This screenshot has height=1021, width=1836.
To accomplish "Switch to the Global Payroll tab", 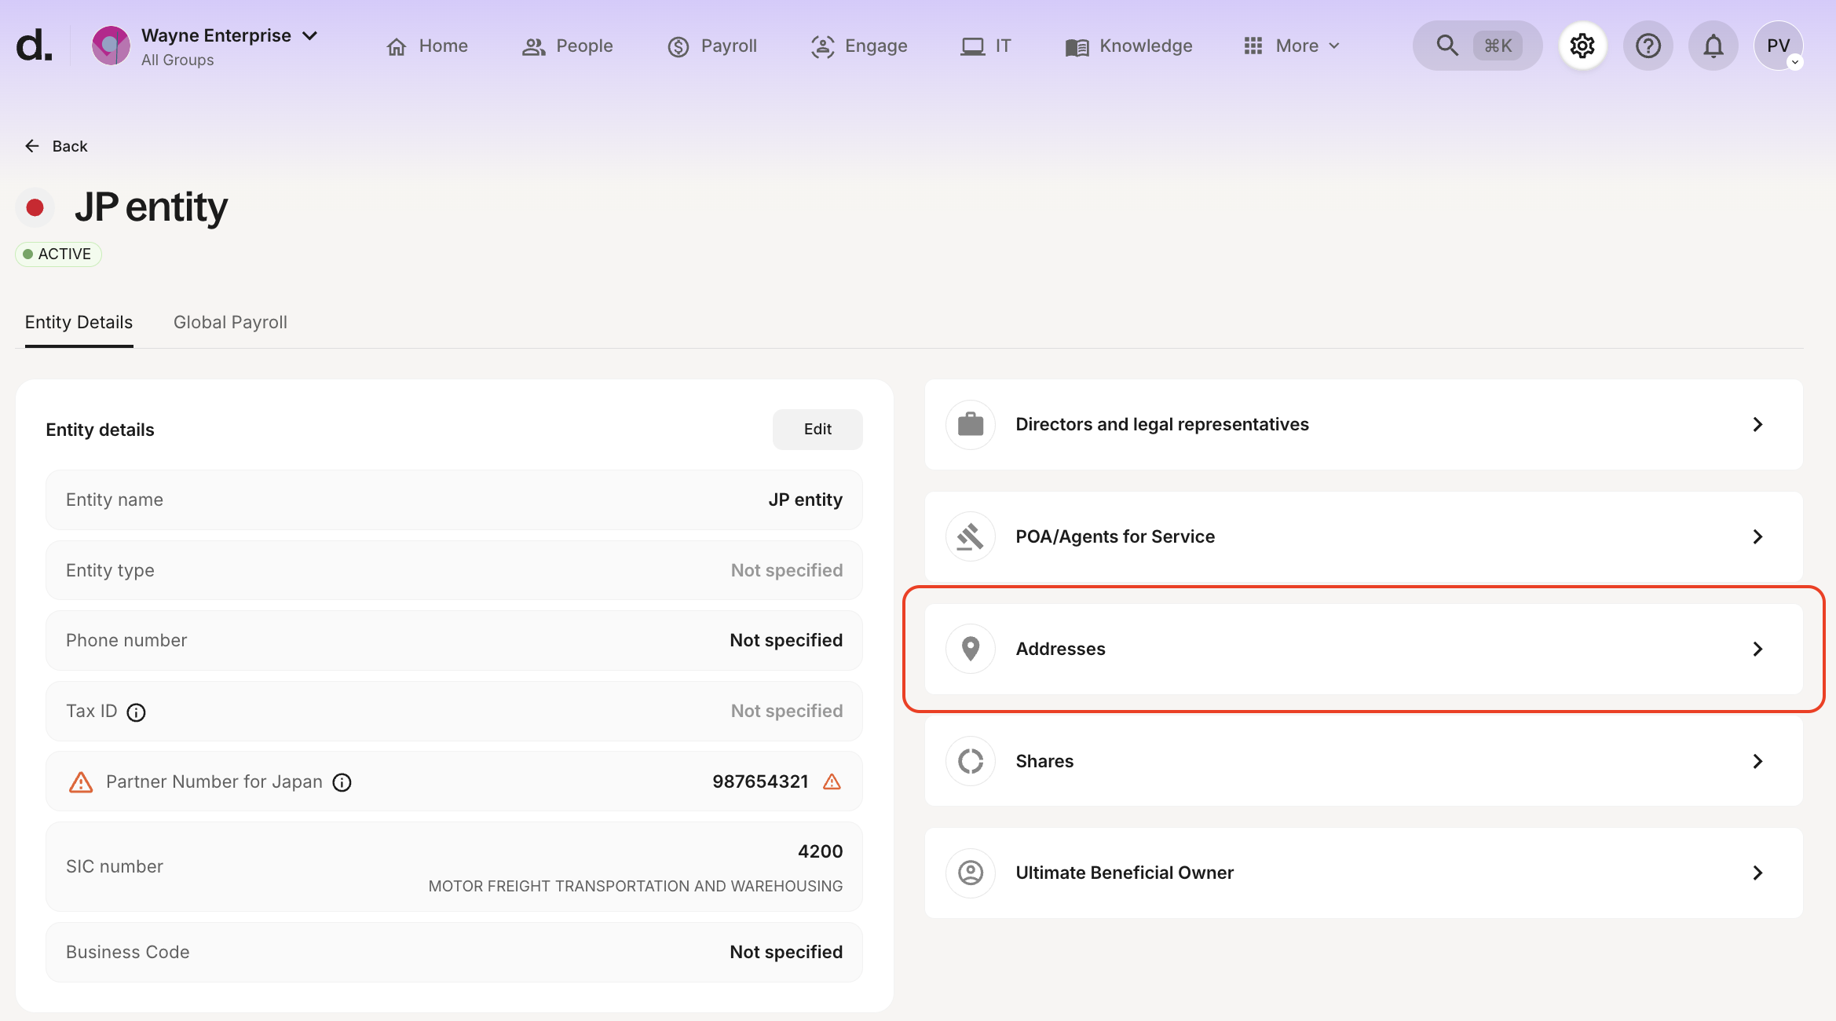I will click(230, 322).
